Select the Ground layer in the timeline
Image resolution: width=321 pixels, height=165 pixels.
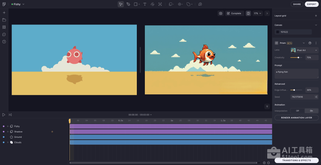(x=18, y=137)
